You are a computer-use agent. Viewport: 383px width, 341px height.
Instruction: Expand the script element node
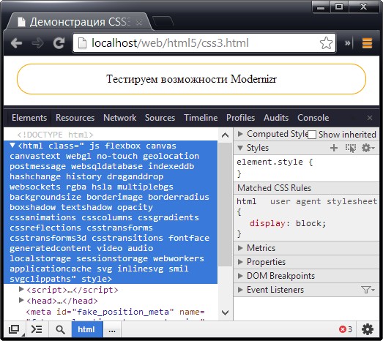click(x=21, y=289)
